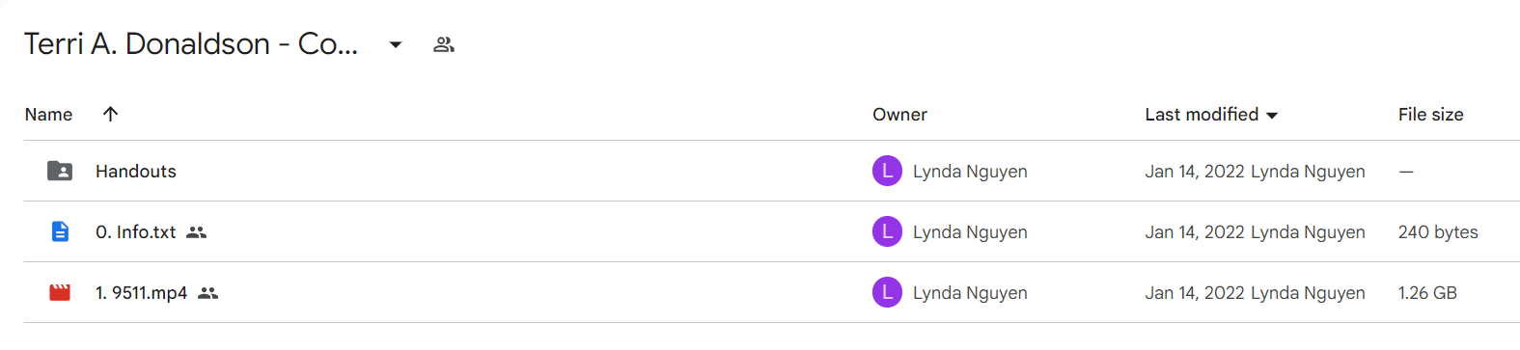
Task: Click the shared people icon beside folder title
Action: coord(444,44)
